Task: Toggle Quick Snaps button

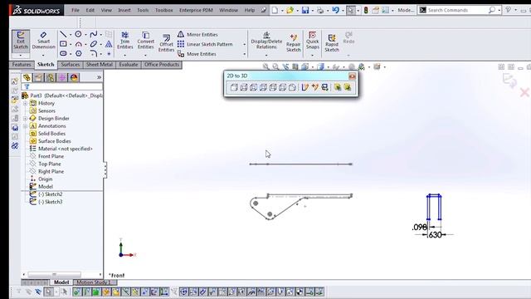Action: [x=312, y=41]
